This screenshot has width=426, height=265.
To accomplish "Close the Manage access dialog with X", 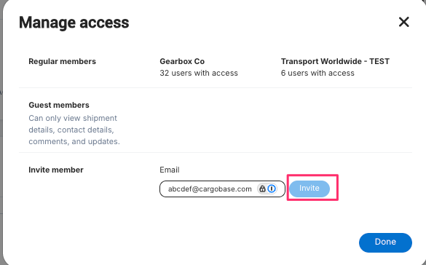I will [403, 22].
